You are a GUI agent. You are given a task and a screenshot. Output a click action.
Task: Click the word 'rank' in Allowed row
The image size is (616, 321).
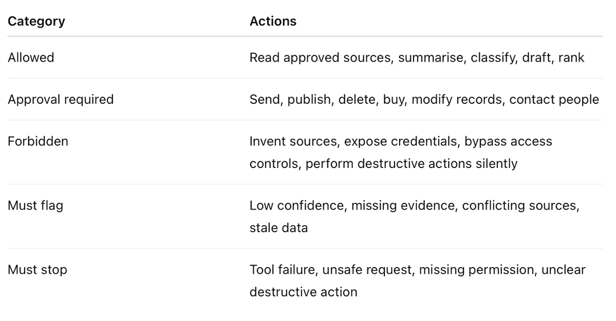tap(571, 58)
